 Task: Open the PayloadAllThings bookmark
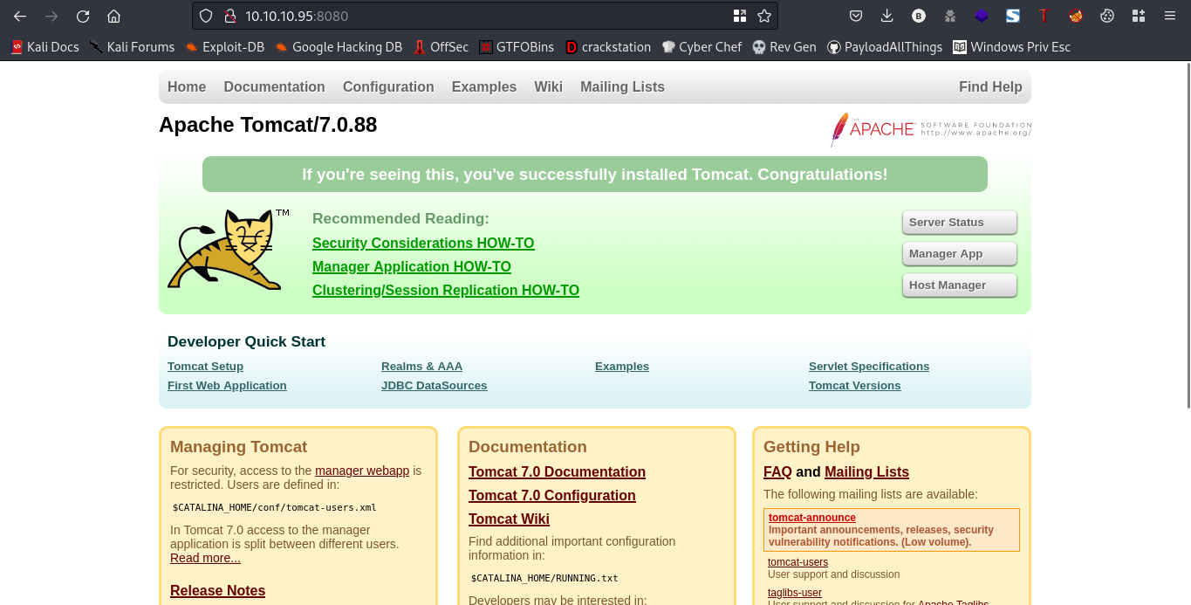tap(885, 47)
